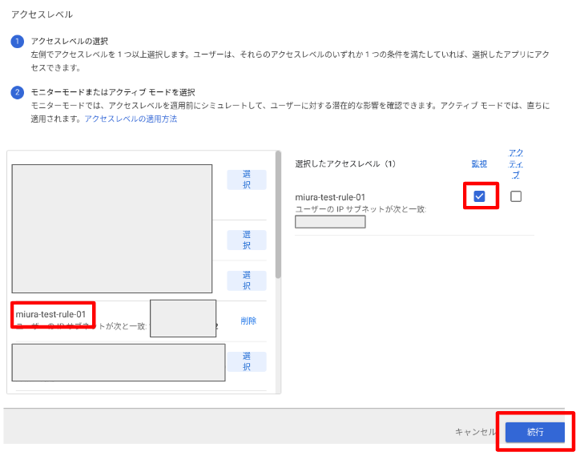The image size is (580, 456).
Task: Click miura-test-rule-01 under selected access levels
Action: click(x=330, y=197)
